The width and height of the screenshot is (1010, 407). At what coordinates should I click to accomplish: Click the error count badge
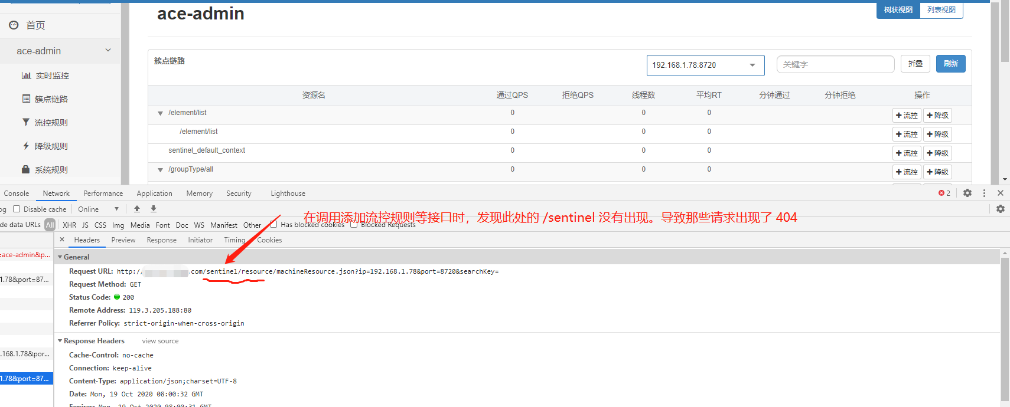[944, 193]
